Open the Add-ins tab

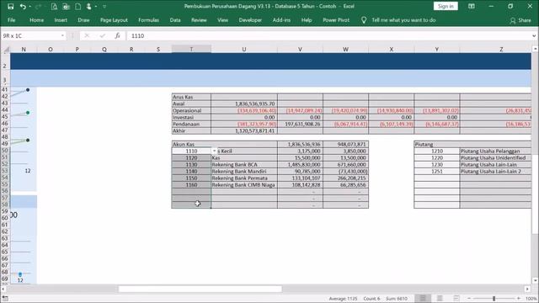(281, 20)
